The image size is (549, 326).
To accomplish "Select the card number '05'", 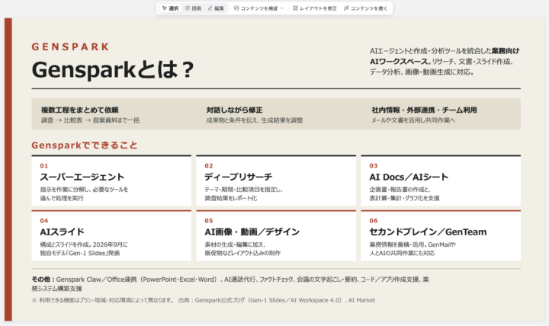I will [x=209, y=221].
